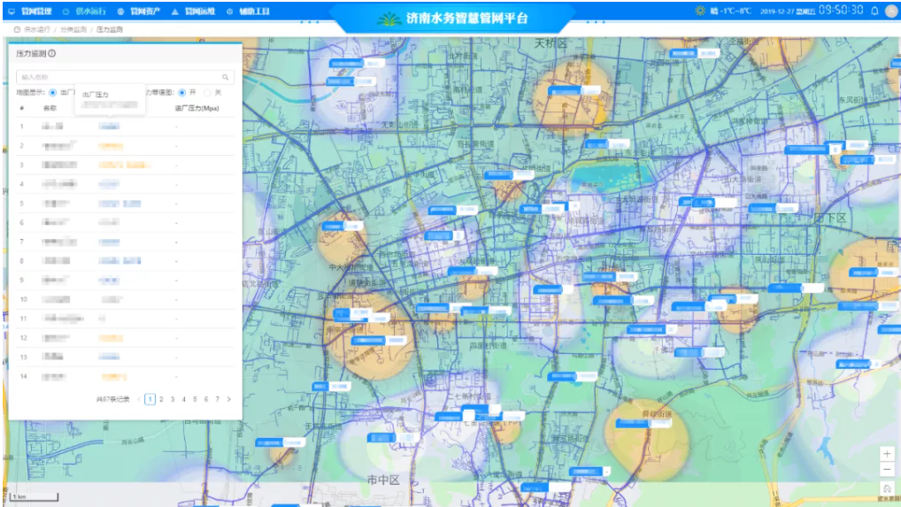Select the 出厂 map display radio button
Image resolution: width=901 pixels, height=507 pixels.
pos(53,92)
